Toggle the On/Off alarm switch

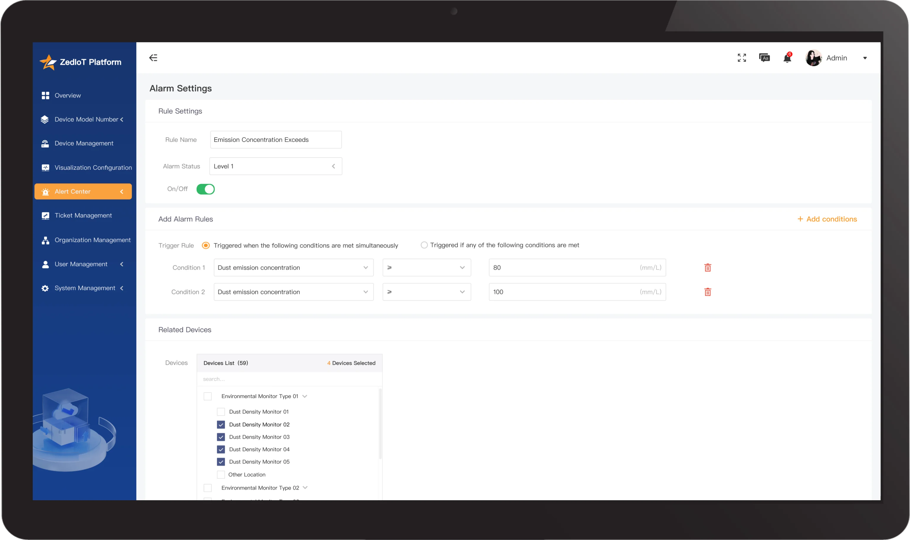coord(205,189)
